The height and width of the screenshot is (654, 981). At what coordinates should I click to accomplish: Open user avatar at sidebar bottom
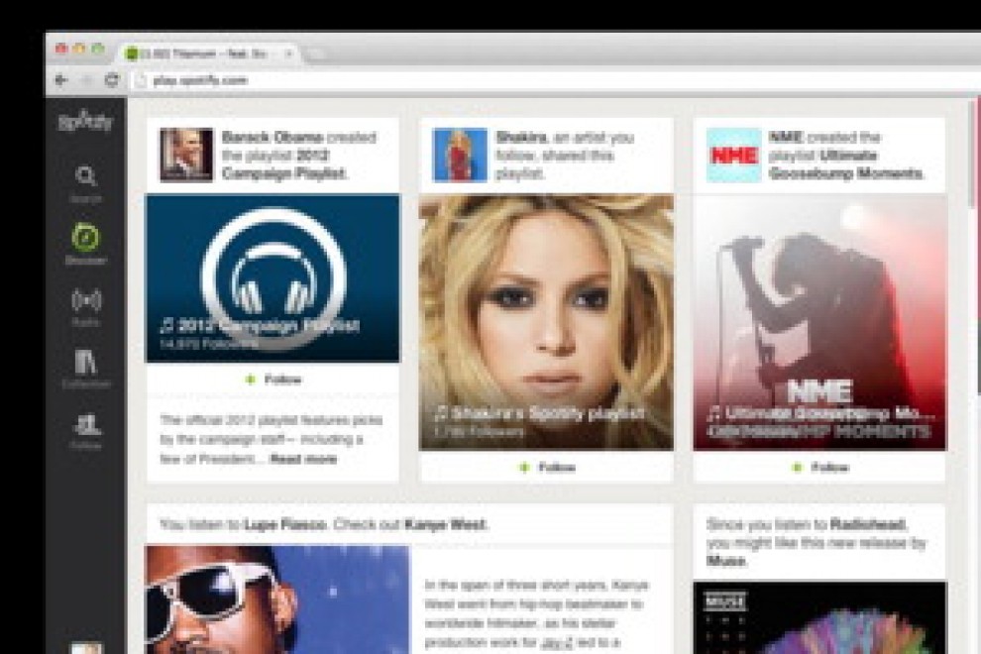[x=85, y=648]
